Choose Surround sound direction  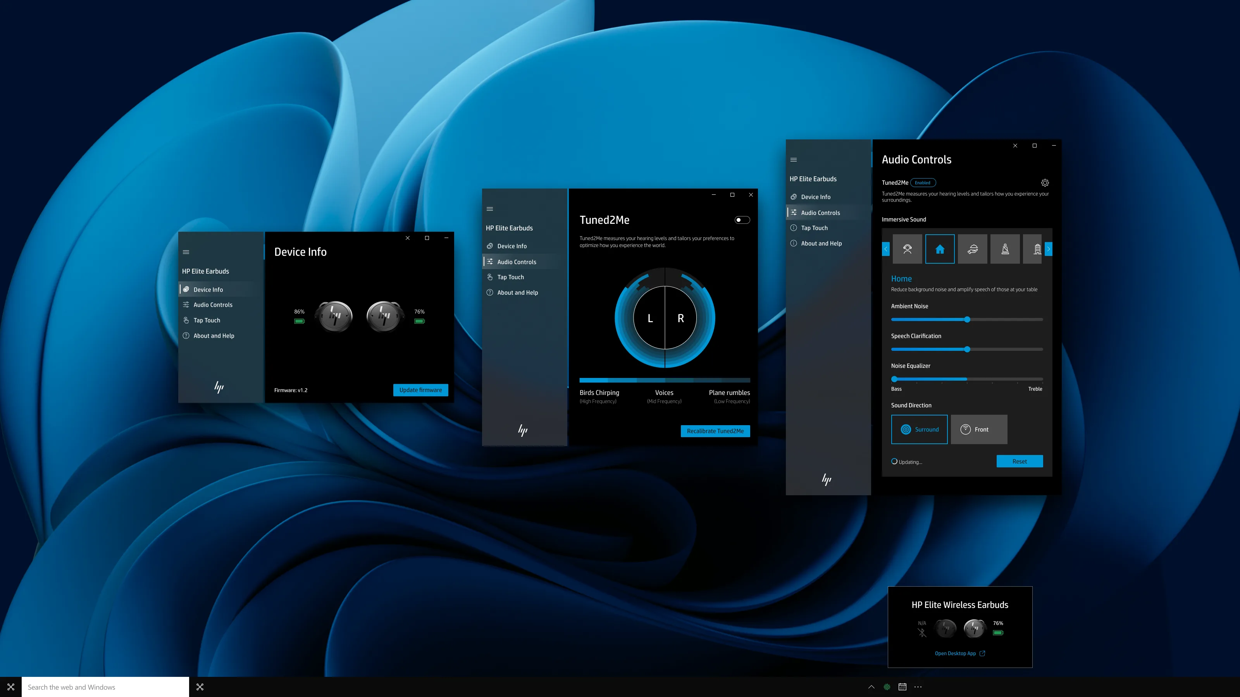pyautogui.click(x=919, y=429)
